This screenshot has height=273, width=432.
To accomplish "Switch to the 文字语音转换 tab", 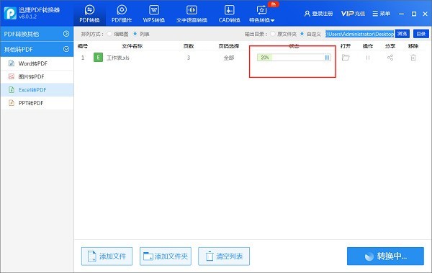I will click(x=192, y=14).
